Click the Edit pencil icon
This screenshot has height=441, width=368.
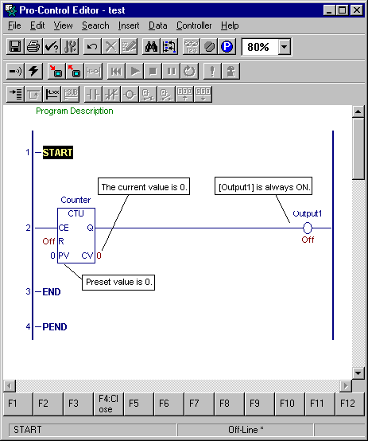(x=129, y=46)
